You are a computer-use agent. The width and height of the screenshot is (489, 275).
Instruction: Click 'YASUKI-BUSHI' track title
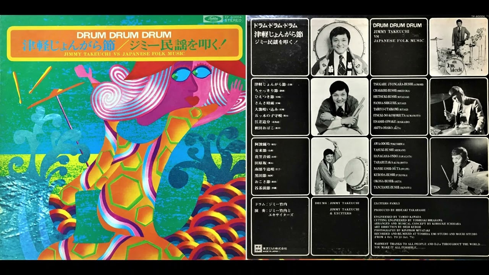click(x=384, y=150)
